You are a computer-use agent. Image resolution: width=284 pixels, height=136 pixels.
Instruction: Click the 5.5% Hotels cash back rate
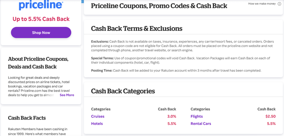[x=172, y=124]
